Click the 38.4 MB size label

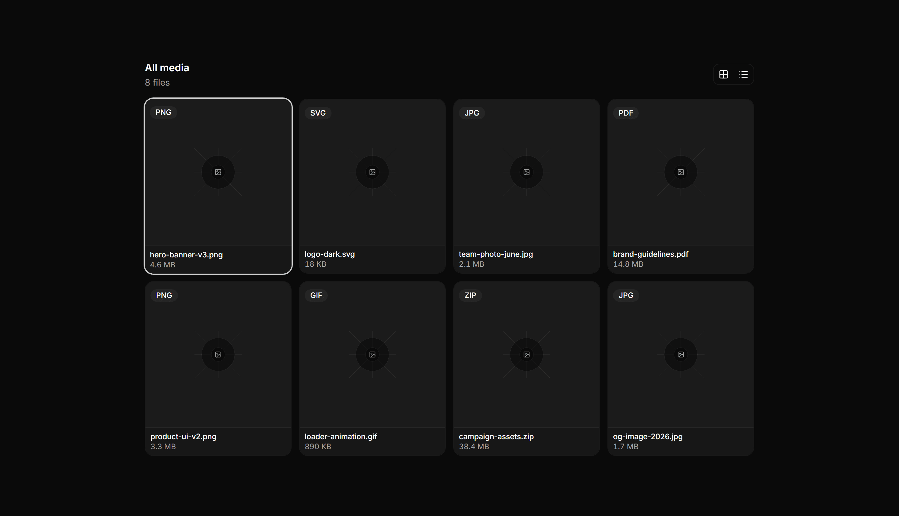point(474,447)
